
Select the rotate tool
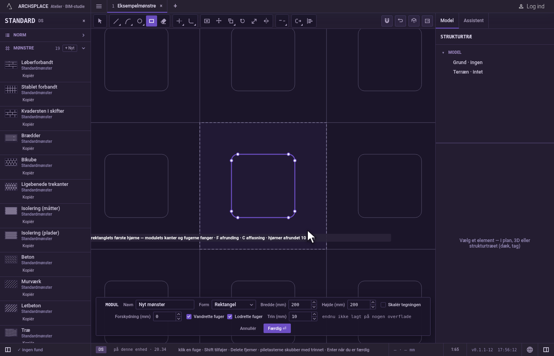243,21
